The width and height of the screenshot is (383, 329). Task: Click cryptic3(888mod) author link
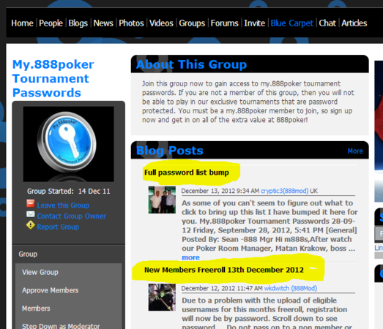285,191
